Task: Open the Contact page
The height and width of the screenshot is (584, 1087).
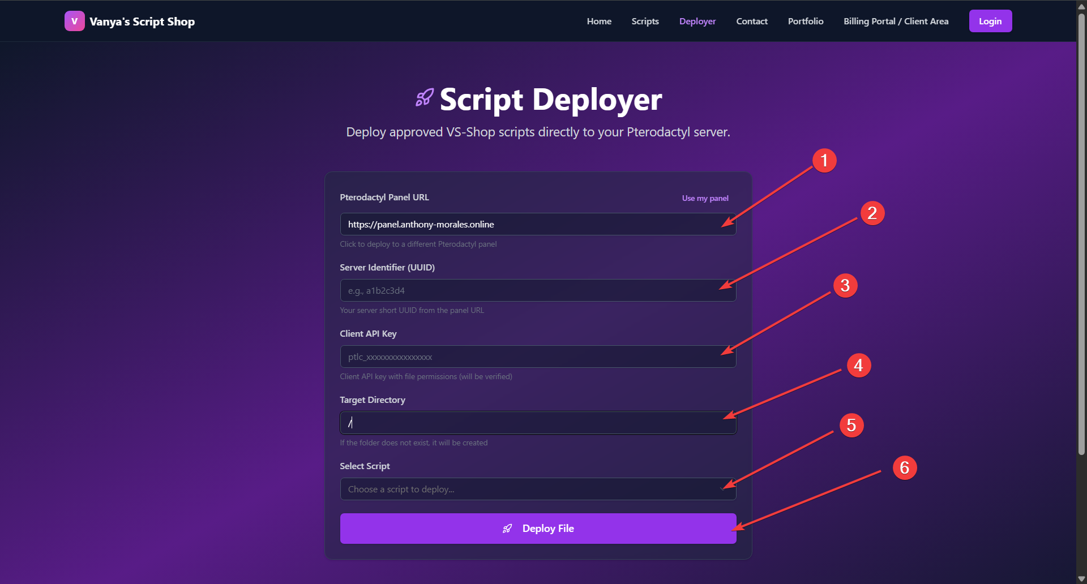Action: (x=751, y=22)
